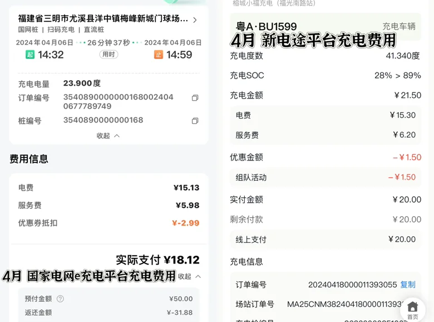Click the blue 复制 link

tap(408, 285)
